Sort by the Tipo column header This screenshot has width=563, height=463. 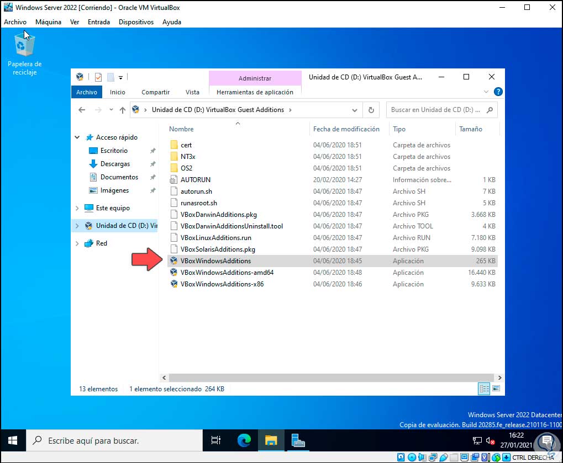pos(399,129)
